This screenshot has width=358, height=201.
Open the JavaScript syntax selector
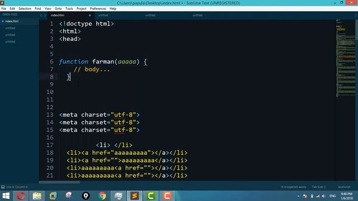344,187
